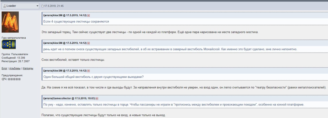The image size is (328, 118).
Task: Open the post permalink icon next to 17.5.2019, 21:45
Action: point(43,6)
